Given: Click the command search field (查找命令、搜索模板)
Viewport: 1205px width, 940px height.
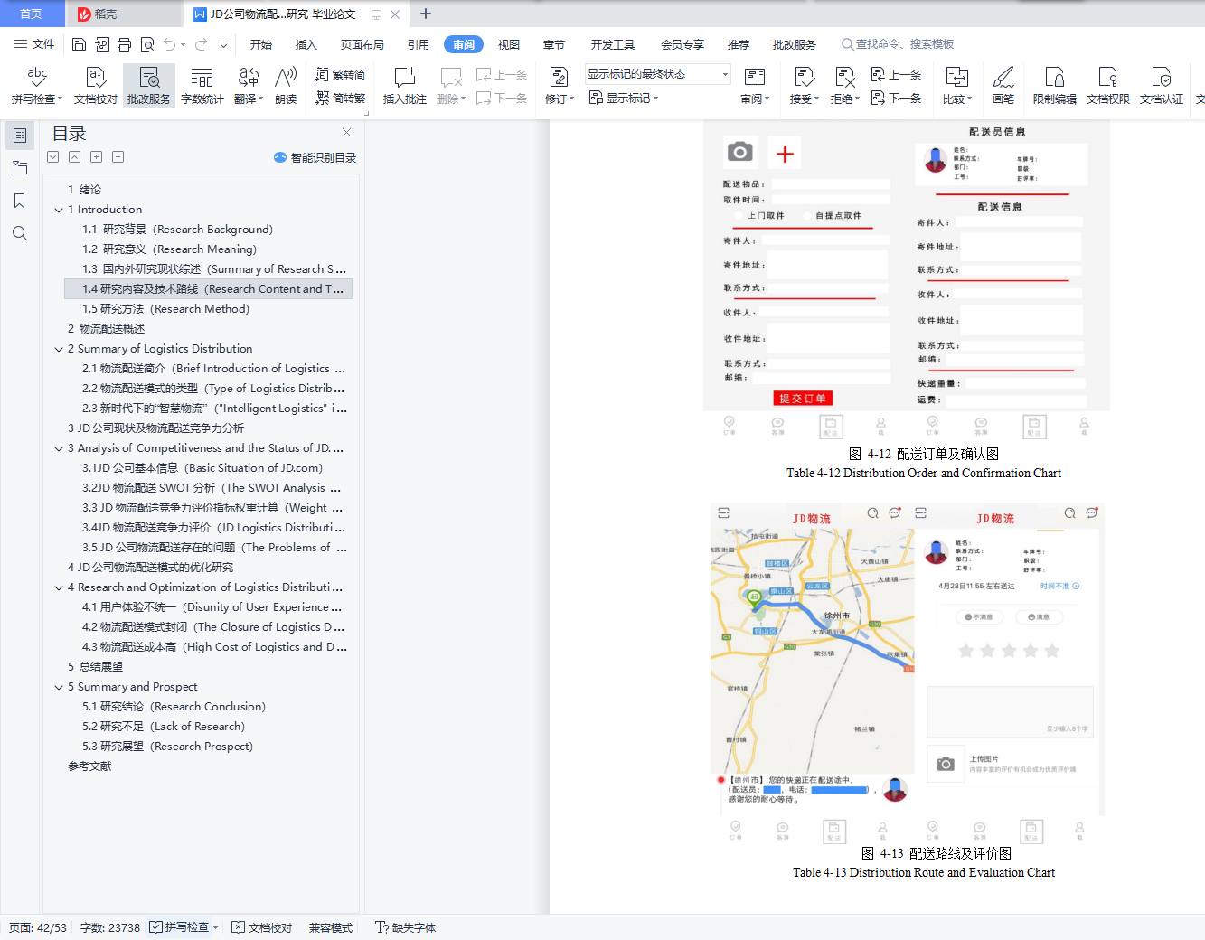Looking at the screenshot, I should point(899,44).
